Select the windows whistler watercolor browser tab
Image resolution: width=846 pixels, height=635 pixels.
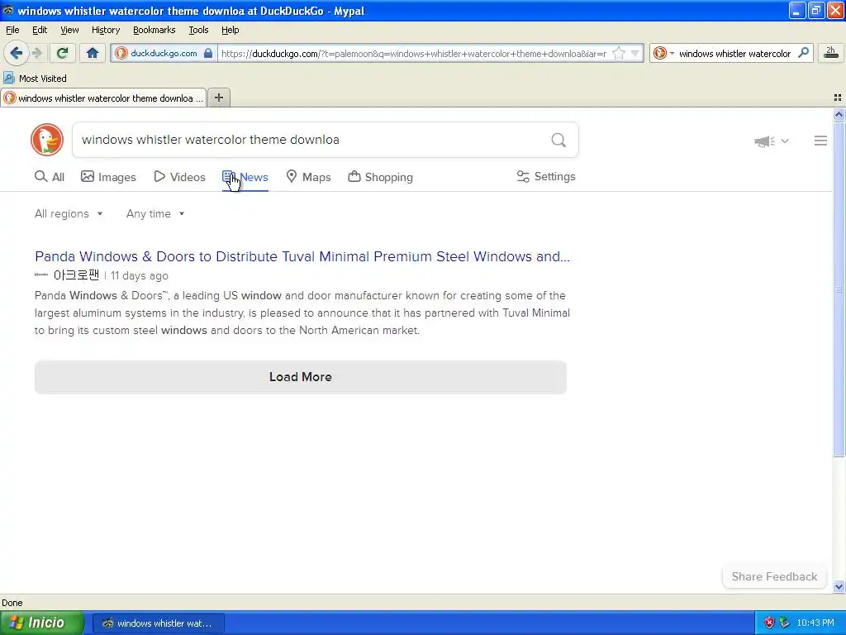103,98
